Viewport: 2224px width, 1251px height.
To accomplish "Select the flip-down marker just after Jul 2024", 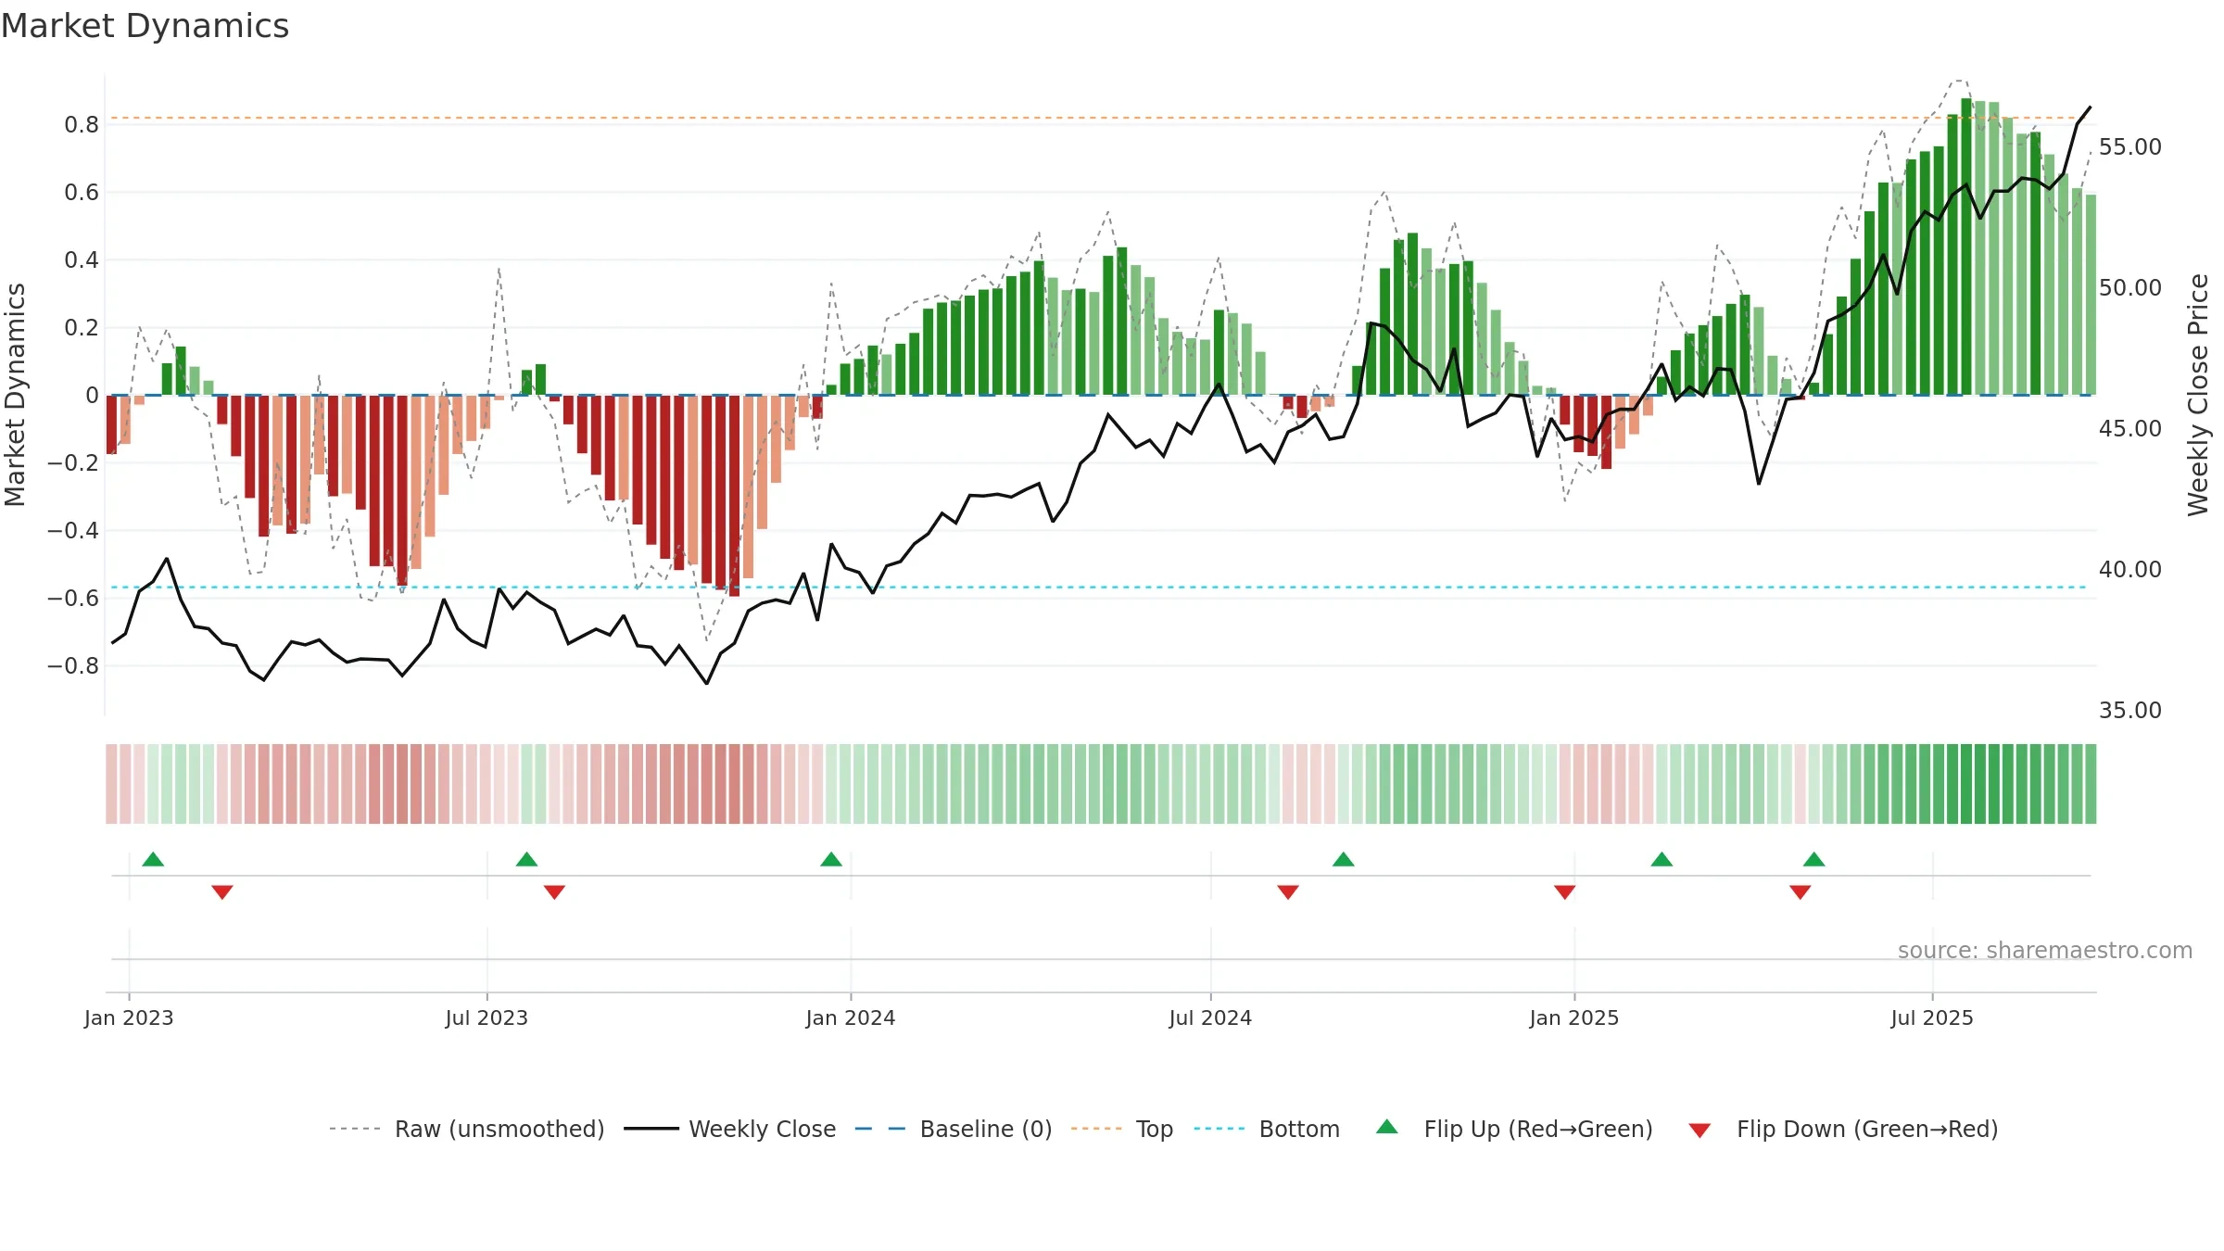I will 1288,891.
